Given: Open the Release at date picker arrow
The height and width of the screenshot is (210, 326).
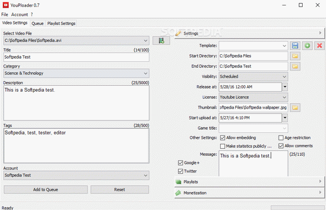Looking at the screenshot, I should [285, 87].
